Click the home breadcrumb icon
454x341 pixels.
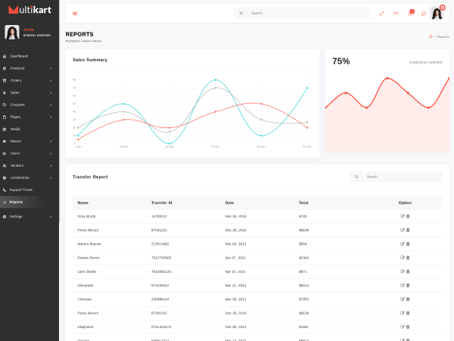[x=431, y=36]
